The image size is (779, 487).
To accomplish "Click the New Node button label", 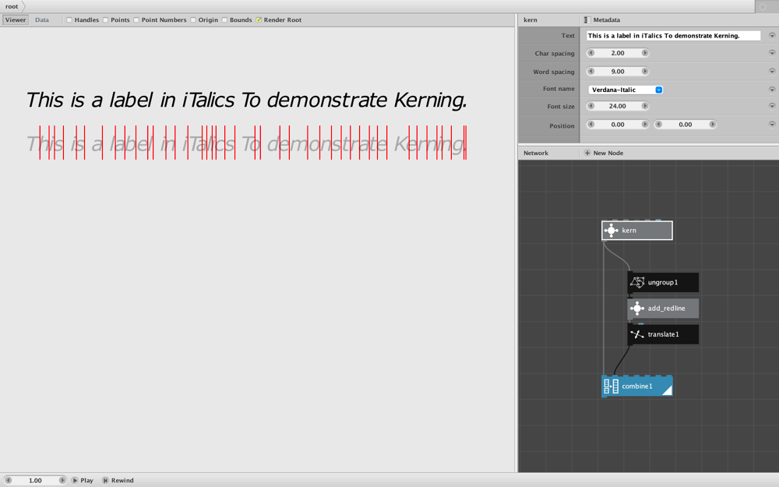I will click(x=608, y=153).
